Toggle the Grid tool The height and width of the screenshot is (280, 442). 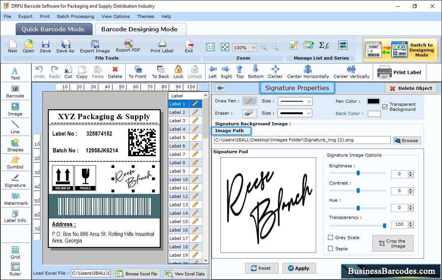click(x=15, y=252)
